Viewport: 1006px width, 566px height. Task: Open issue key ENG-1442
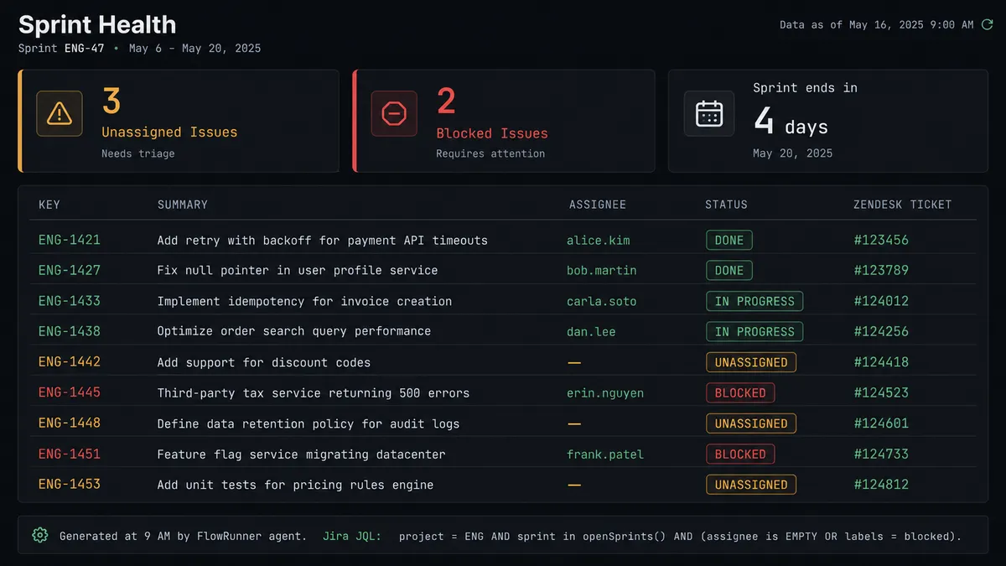click(x=70, y=362)
